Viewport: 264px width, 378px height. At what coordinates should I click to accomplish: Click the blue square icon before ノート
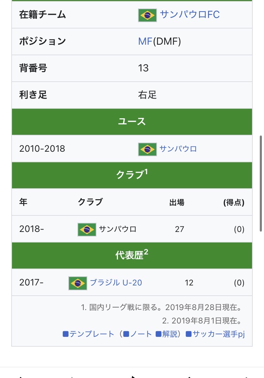[x=126, y=334]
